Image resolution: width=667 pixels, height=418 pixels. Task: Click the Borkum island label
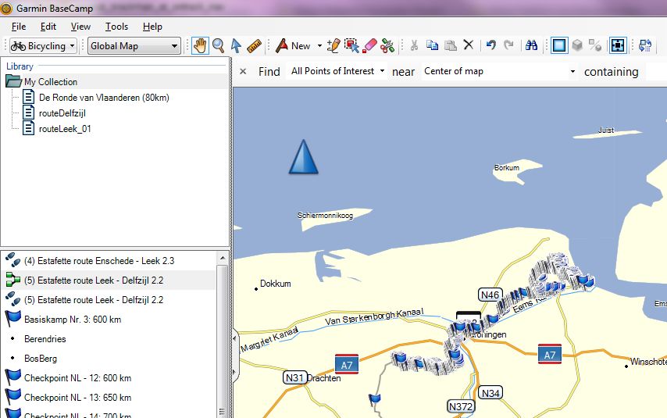point(506,168)
